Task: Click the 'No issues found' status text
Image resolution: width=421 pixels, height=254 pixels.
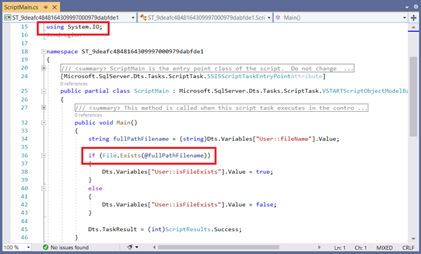Action: coord(69,247)
